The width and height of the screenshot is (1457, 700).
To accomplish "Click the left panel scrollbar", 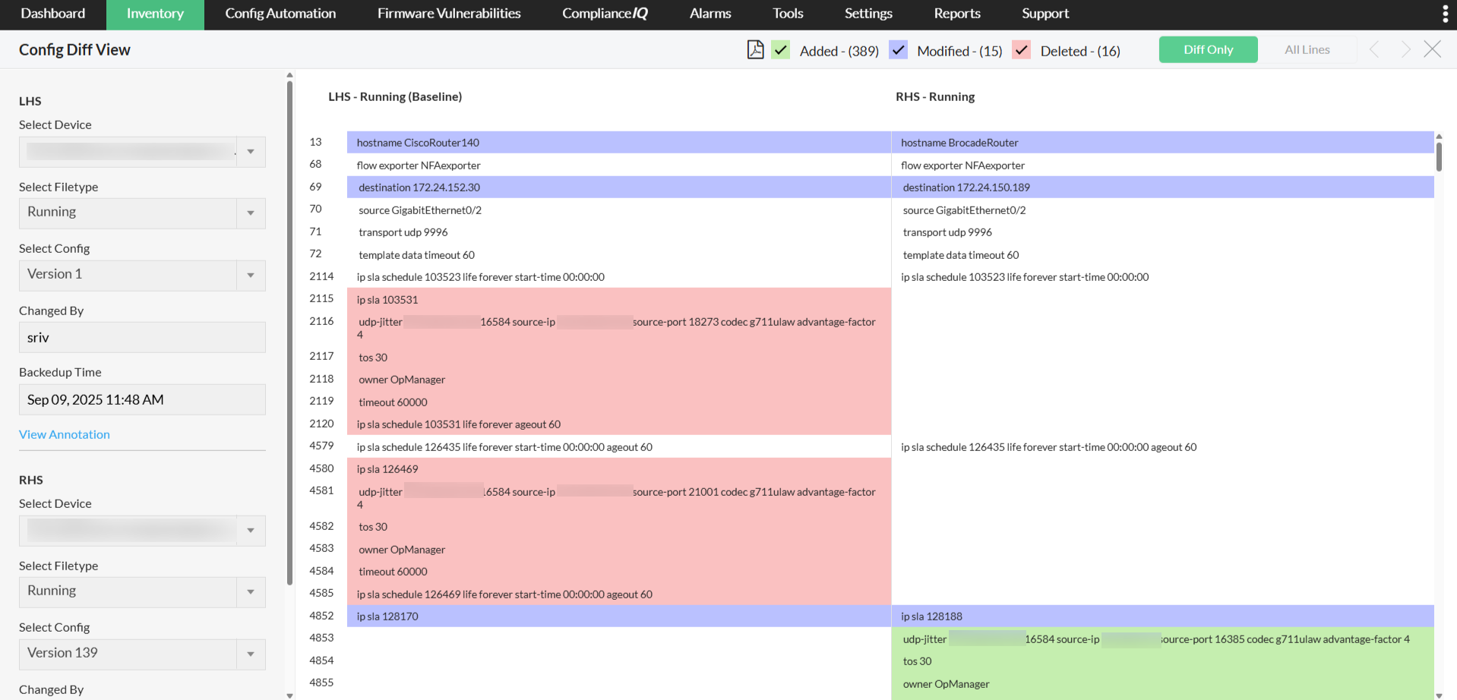I will tap(289, 334).
